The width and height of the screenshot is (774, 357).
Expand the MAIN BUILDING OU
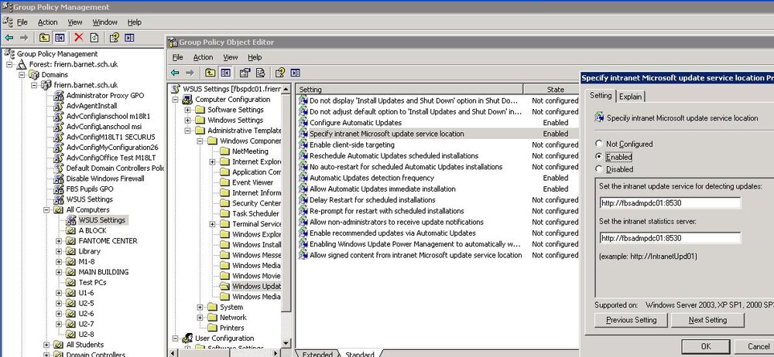click(60, 272)
